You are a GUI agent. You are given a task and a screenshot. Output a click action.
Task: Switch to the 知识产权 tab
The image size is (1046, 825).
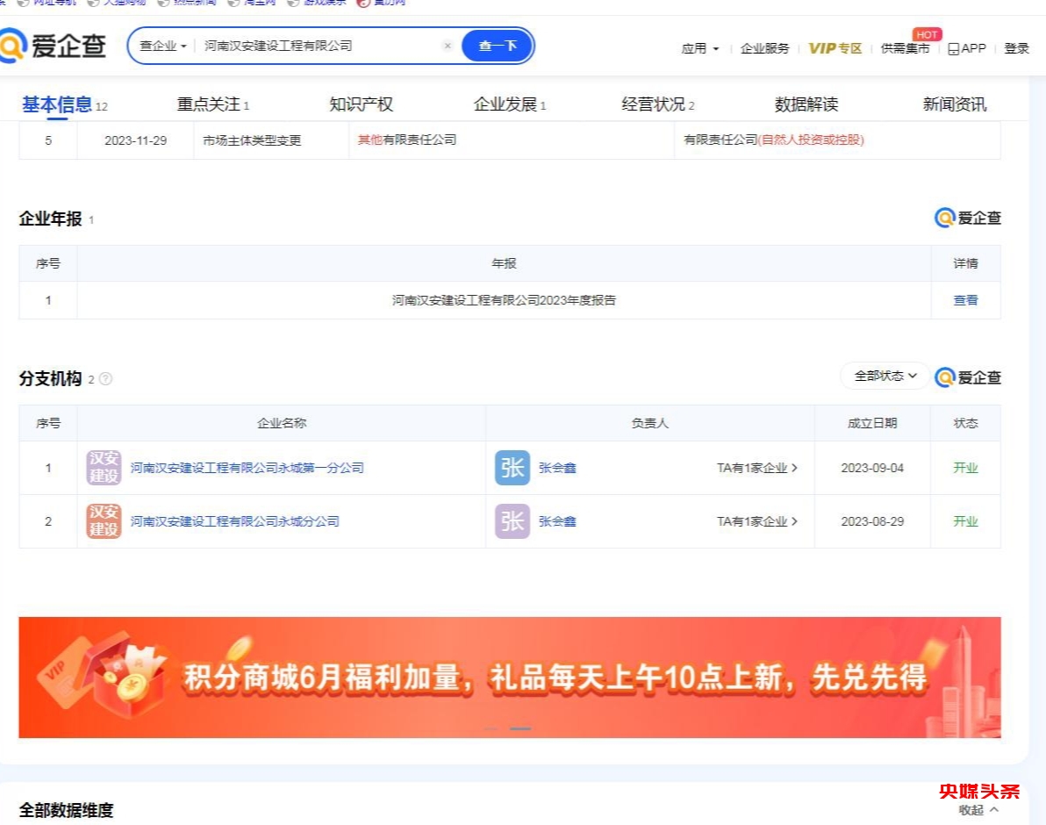click(361, 104)
